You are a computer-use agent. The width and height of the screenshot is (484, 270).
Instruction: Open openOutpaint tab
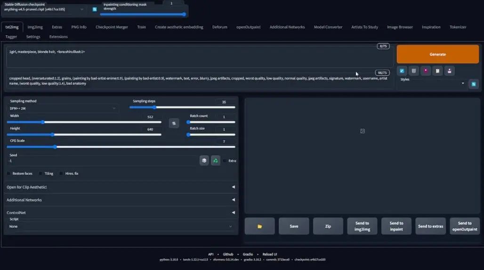point(249,27)
